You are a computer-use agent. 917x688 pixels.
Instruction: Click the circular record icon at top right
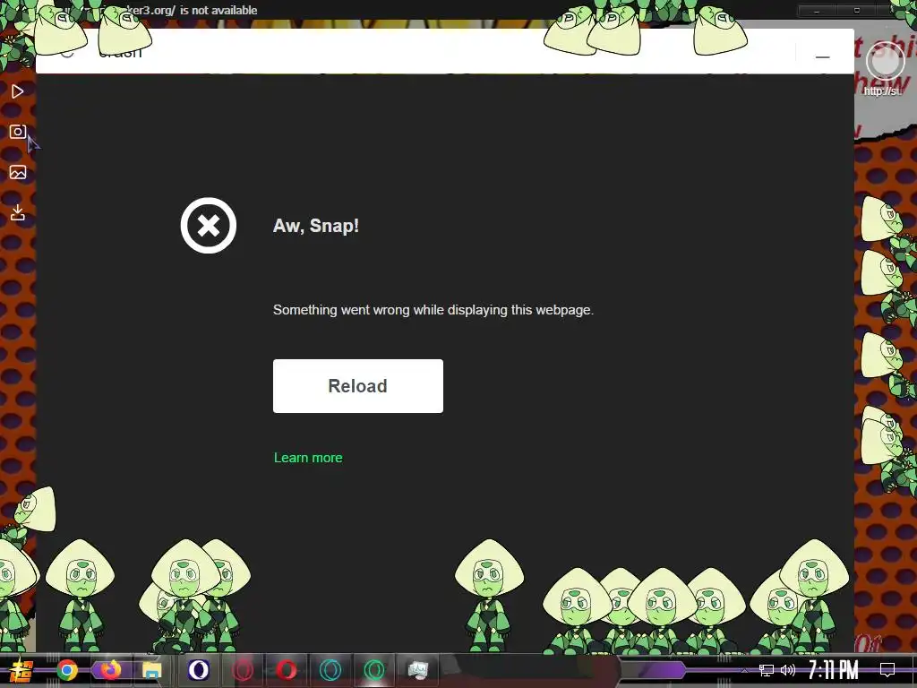(x=886, y=62)
